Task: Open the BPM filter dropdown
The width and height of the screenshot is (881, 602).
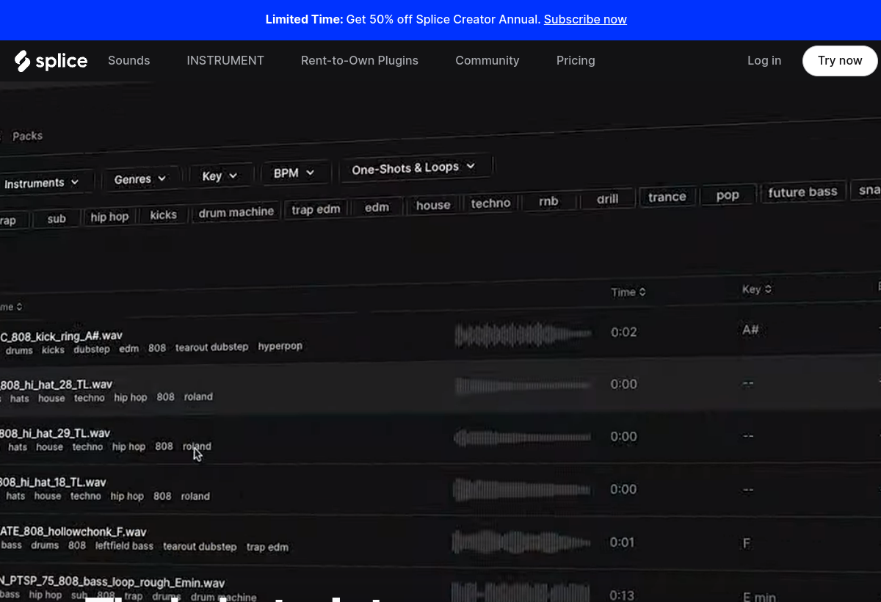Action: click(x=294, y=173)
